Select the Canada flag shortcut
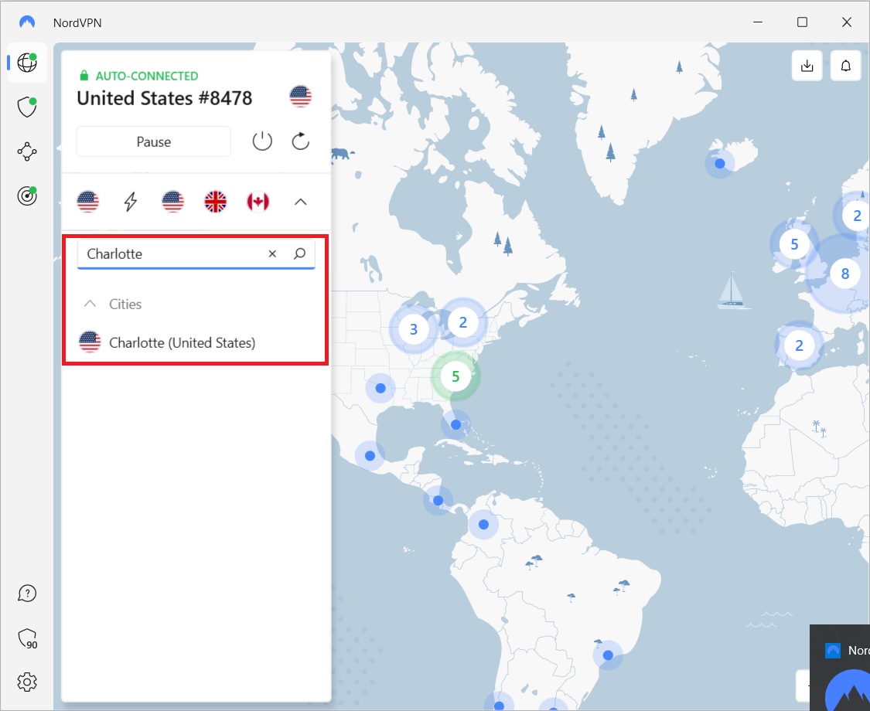This screenshot has height=711, width=870. pos(258,201)
